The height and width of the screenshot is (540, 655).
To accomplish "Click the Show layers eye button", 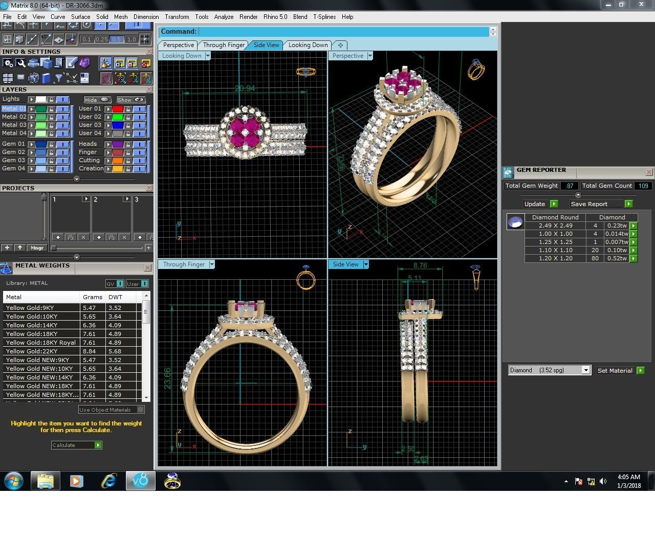I will 130,100.
